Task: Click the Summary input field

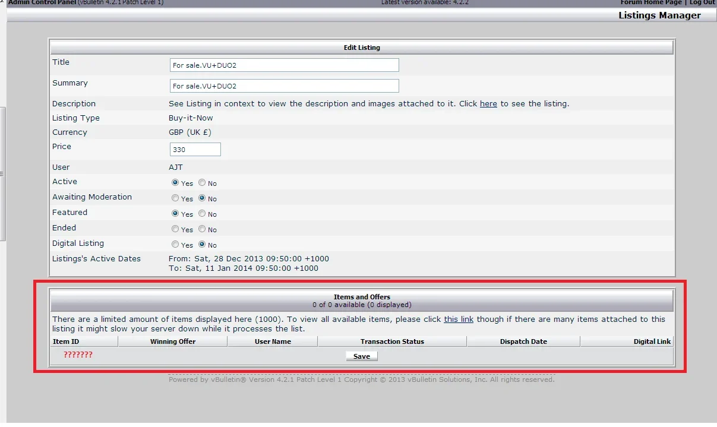Action: click(285, 86)
